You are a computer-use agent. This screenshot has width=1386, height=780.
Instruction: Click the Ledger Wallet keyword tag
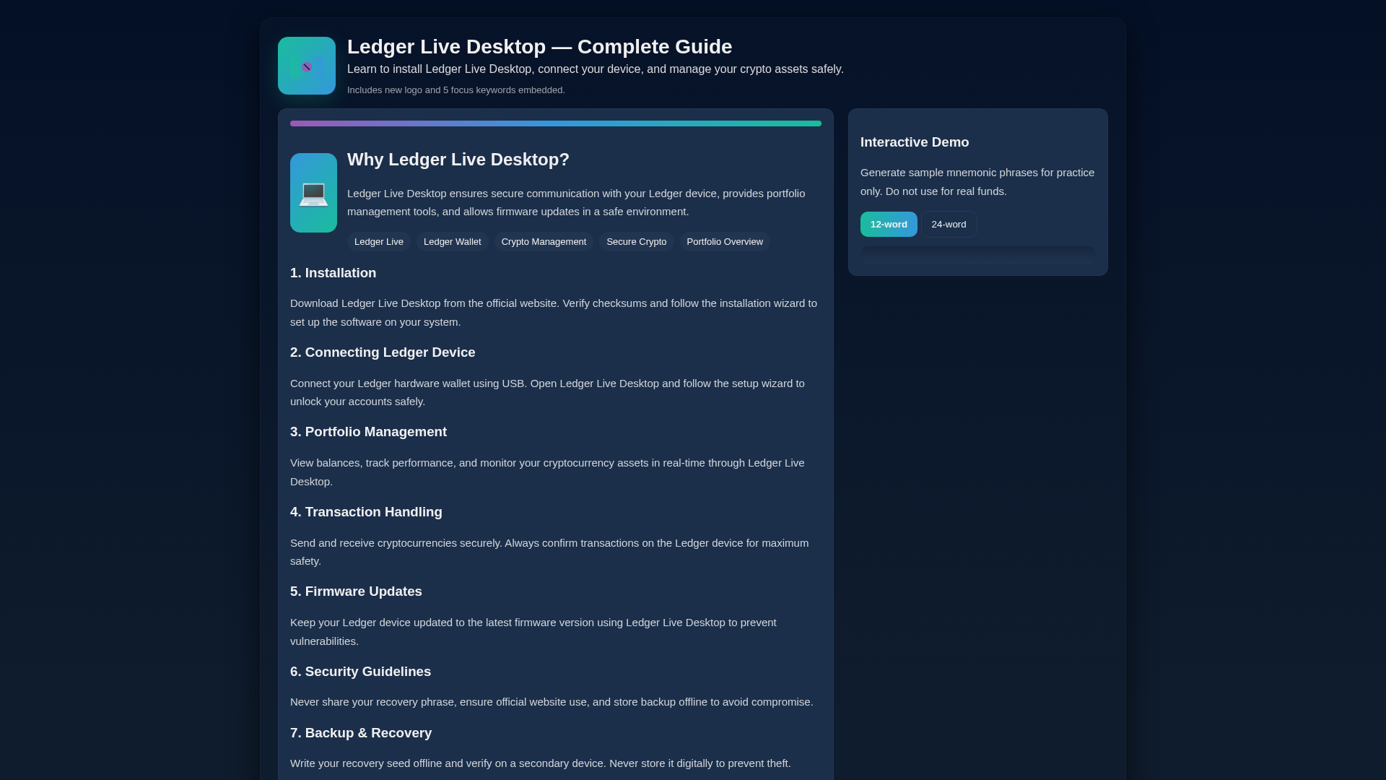[453, 242]
